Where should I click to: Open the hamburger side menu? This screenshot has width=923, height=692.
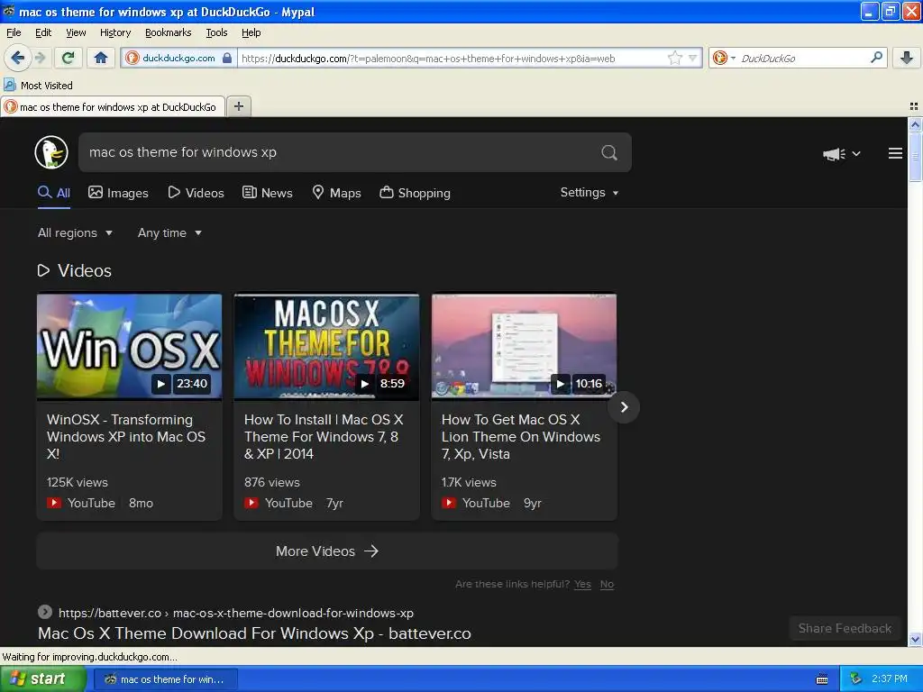pos(895,153)
